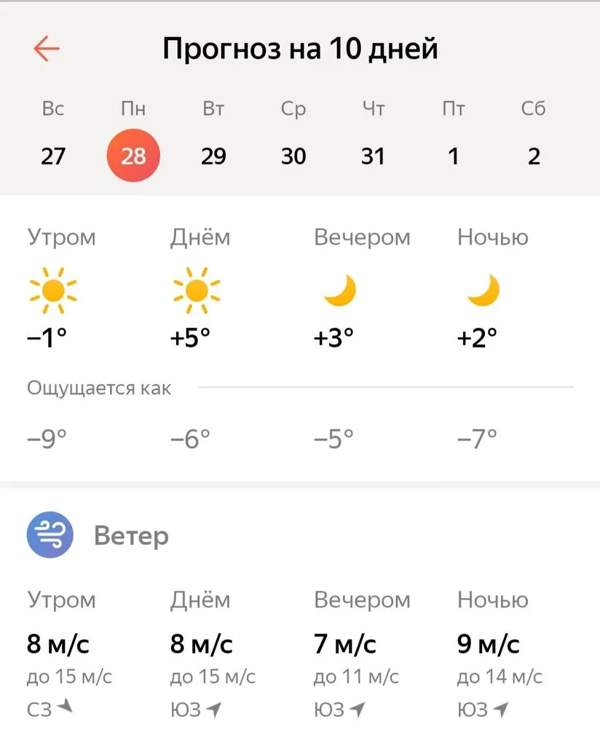Tap the Прогноз на 10 дней title
This screenshot has width=600, height=746.
point(300,48)
